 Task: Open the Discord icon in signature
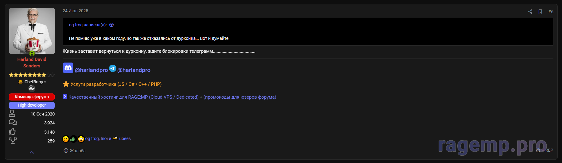tap(68, 68)
